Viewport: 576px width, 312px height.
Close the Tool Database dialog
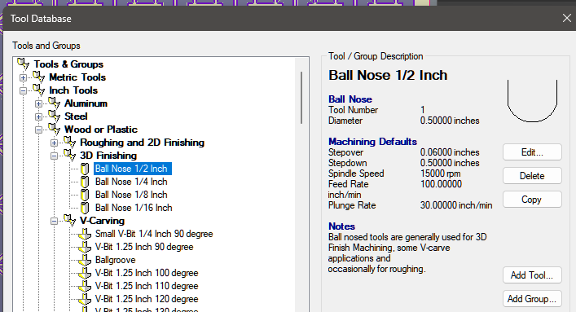[567, 18]
